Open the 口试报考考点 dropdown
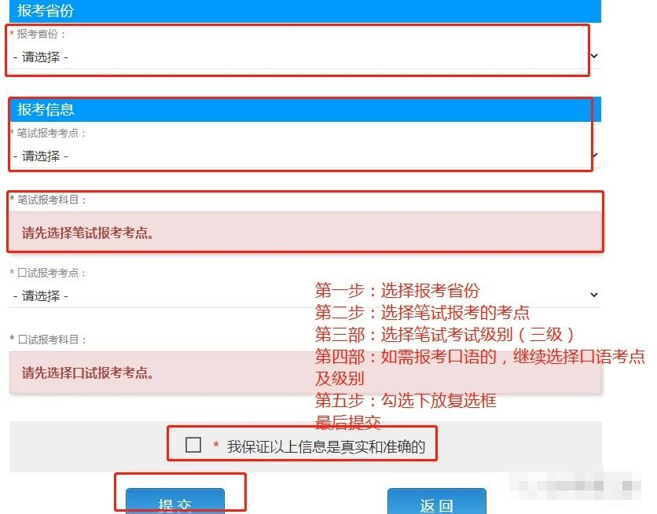This screenshot has height=514, width=657. (x=305, y=296)
